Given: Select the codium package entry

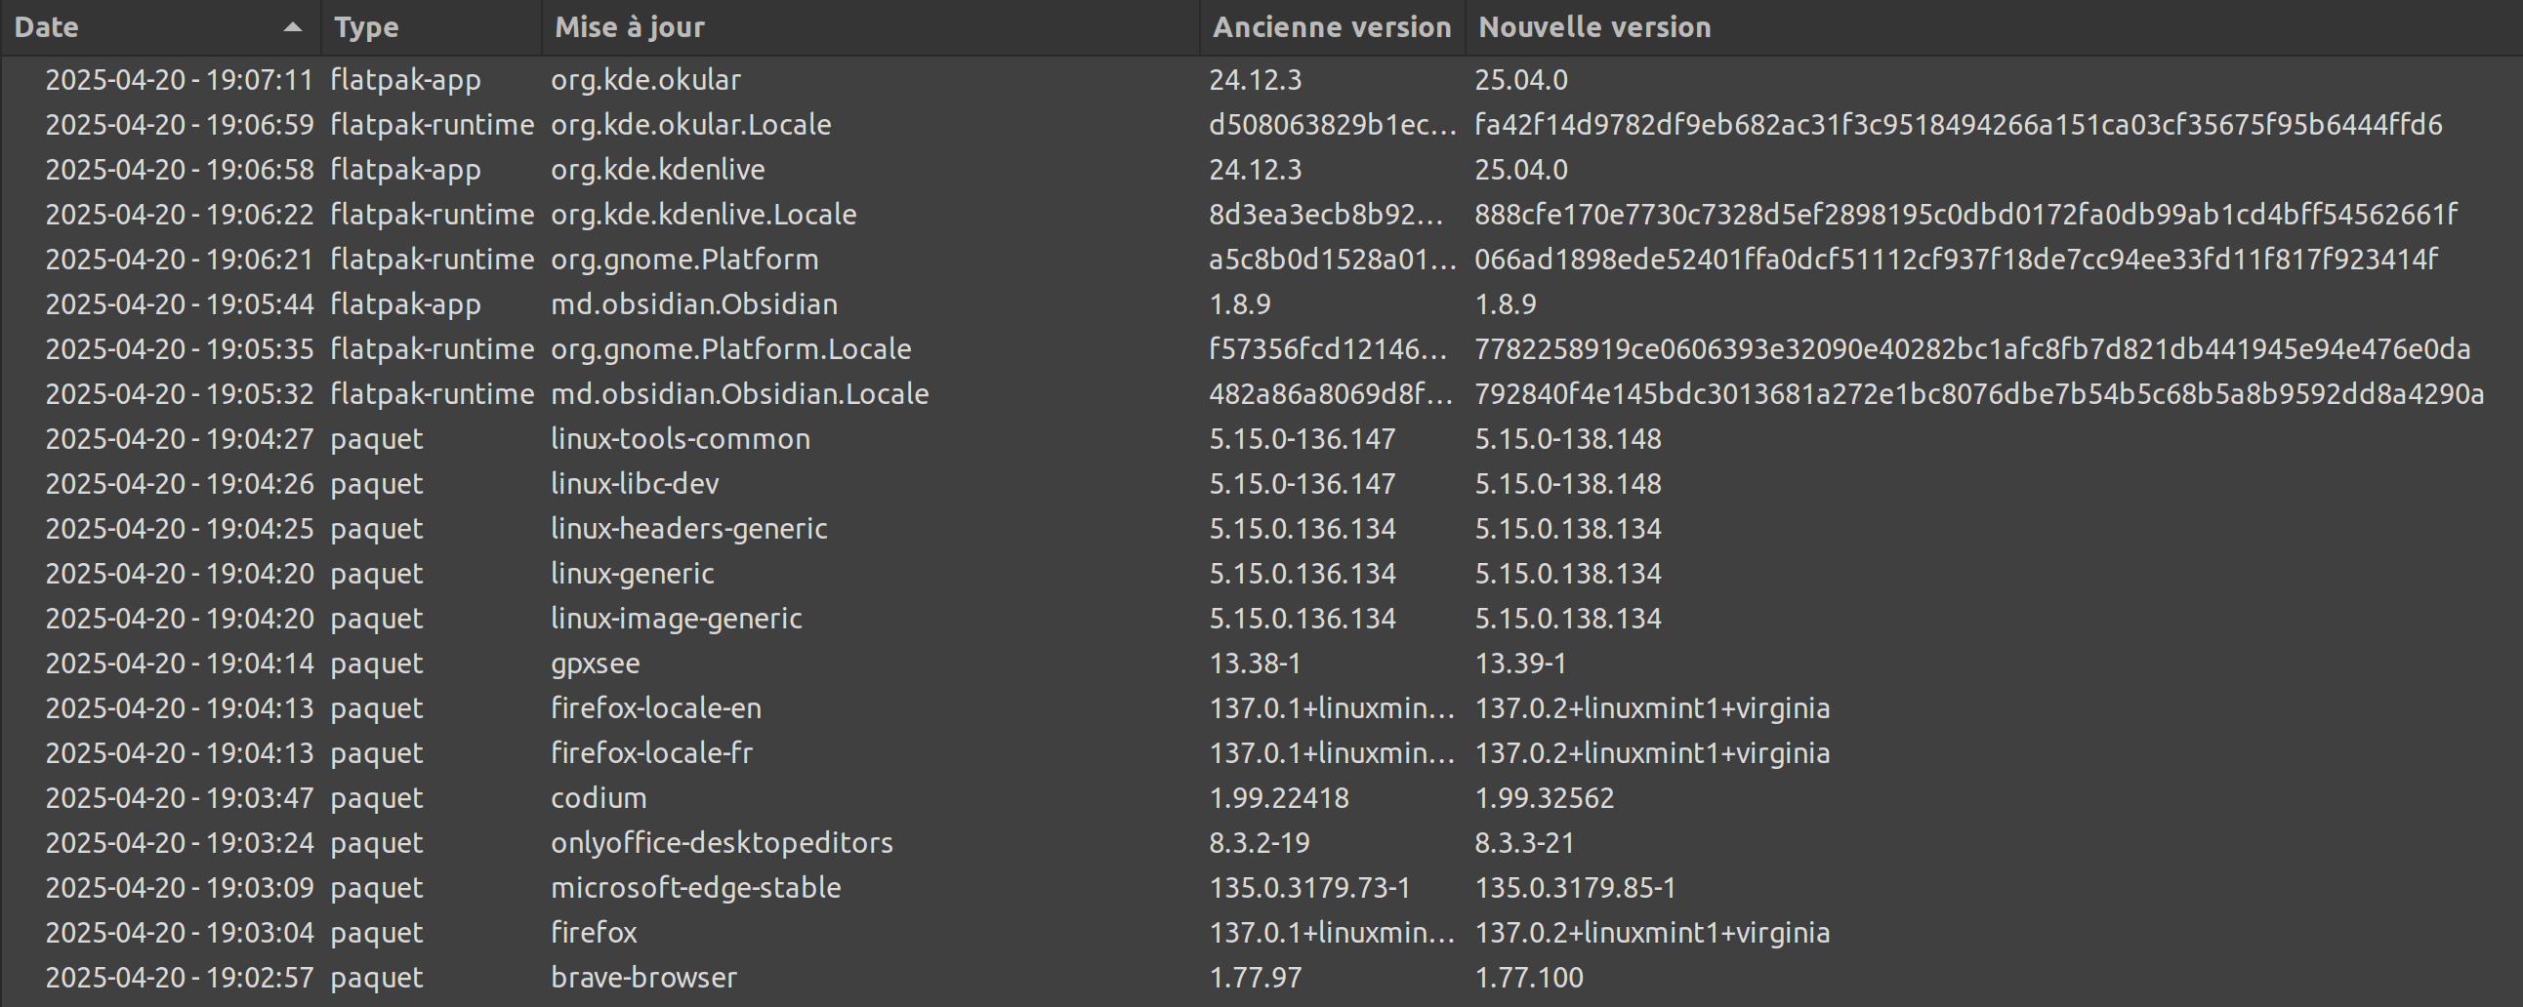Looking at the screenshot, I should tap(599, 798).
